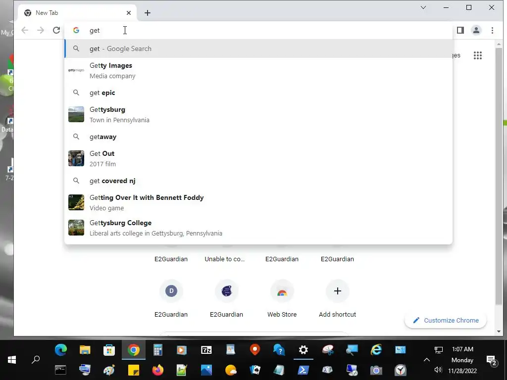Image resolution: width=507 pixels, height=380 pixels.
Task: Click the Gettysburg thumbnail image
Action: (76, 114)
